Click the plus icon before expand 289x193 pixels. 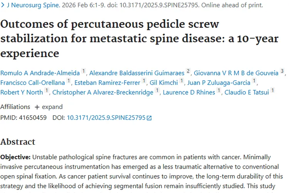click(x=37, y=107)
